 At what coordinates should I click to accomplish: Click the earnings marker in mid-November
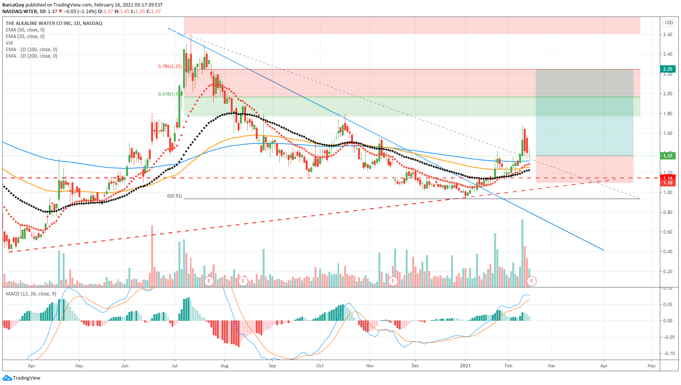pos(393,281)
